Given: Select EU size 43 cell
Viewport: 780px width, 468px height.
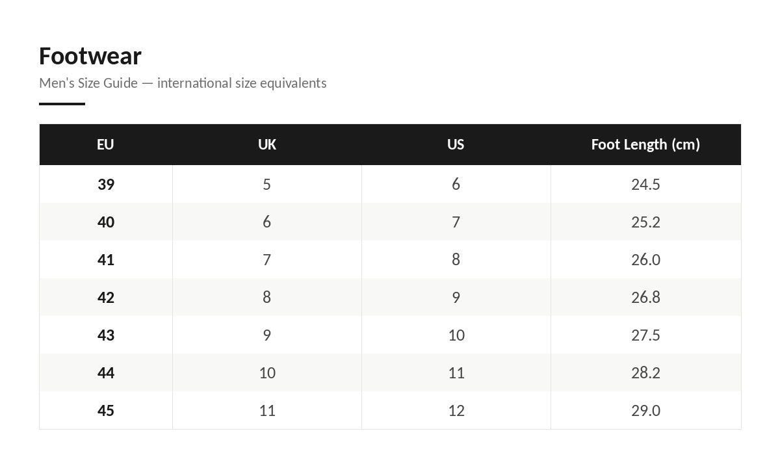Looking at the screenshot, I should click(106, 335).
